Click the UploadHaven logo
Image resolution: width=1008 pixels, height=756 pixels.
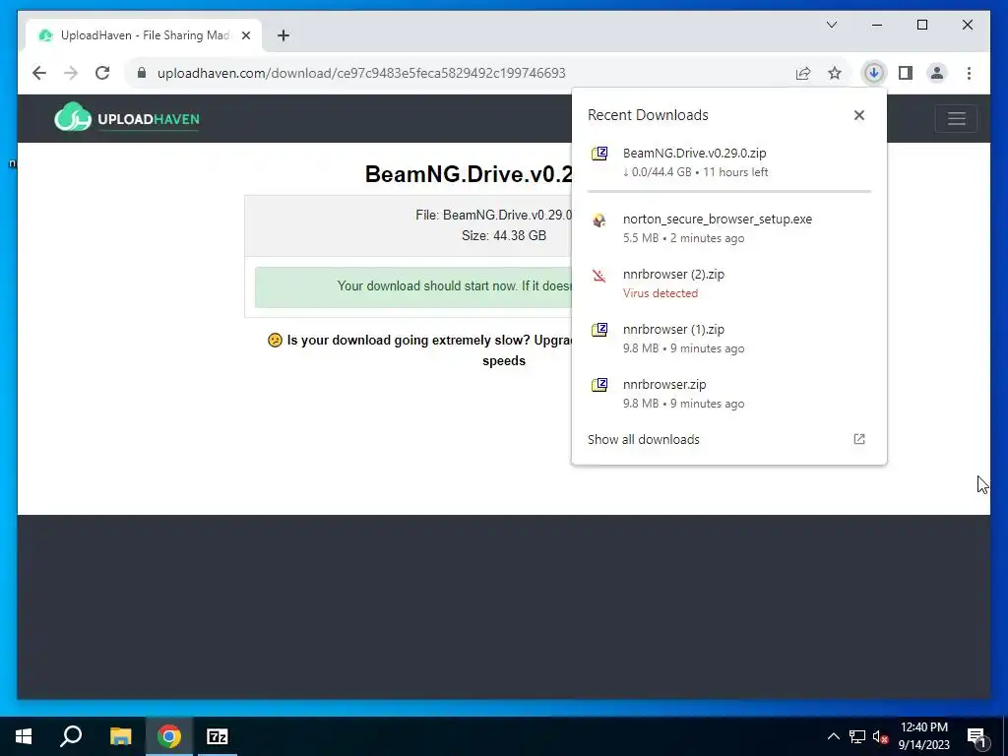127,118
